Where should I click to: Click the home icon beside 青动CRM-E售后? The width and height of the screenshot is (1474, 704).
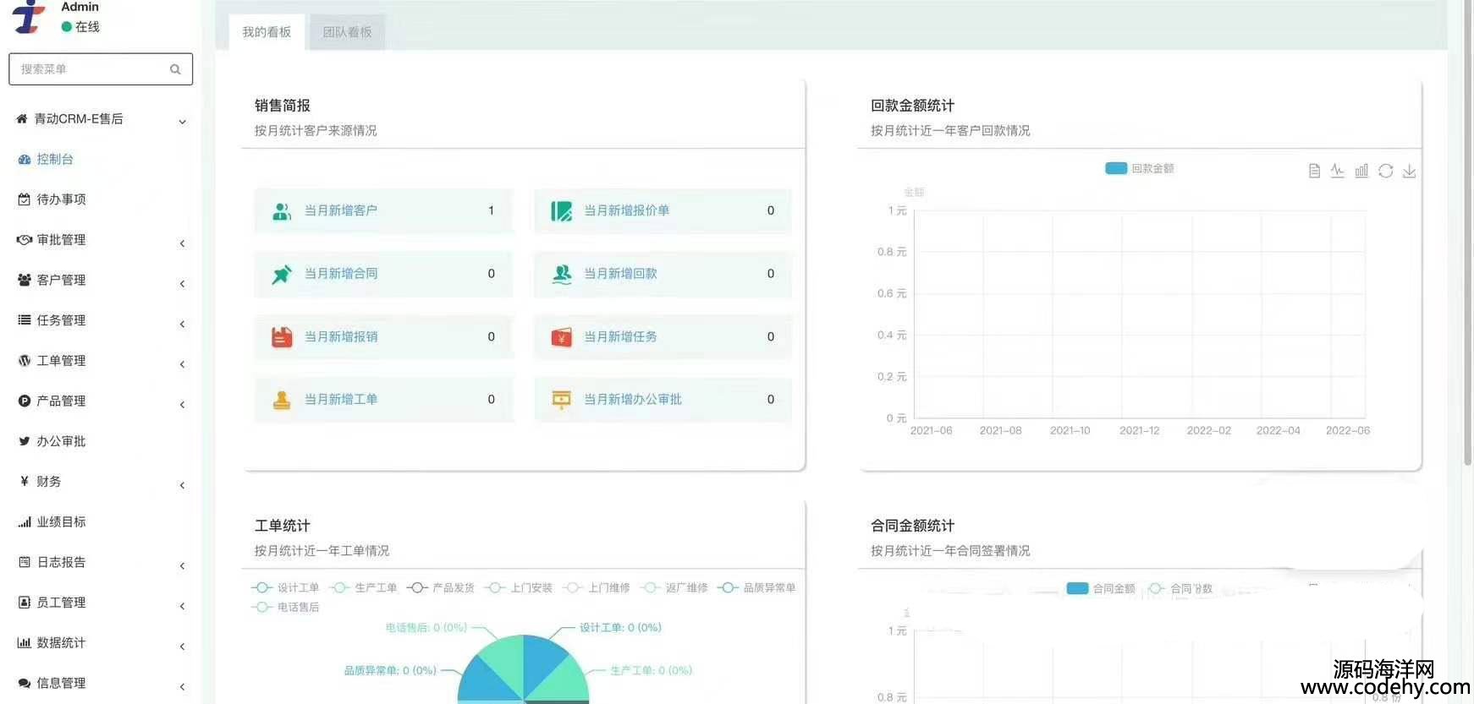[x=22, y=119]
